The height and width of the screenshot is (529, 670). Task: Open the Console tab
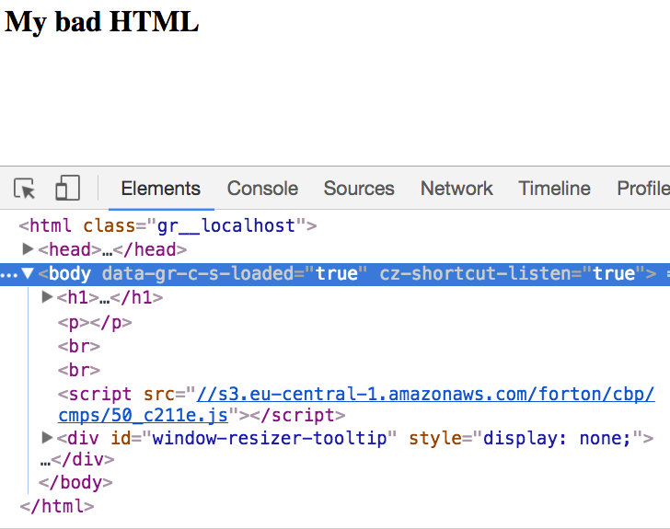(x=262, y=189)
